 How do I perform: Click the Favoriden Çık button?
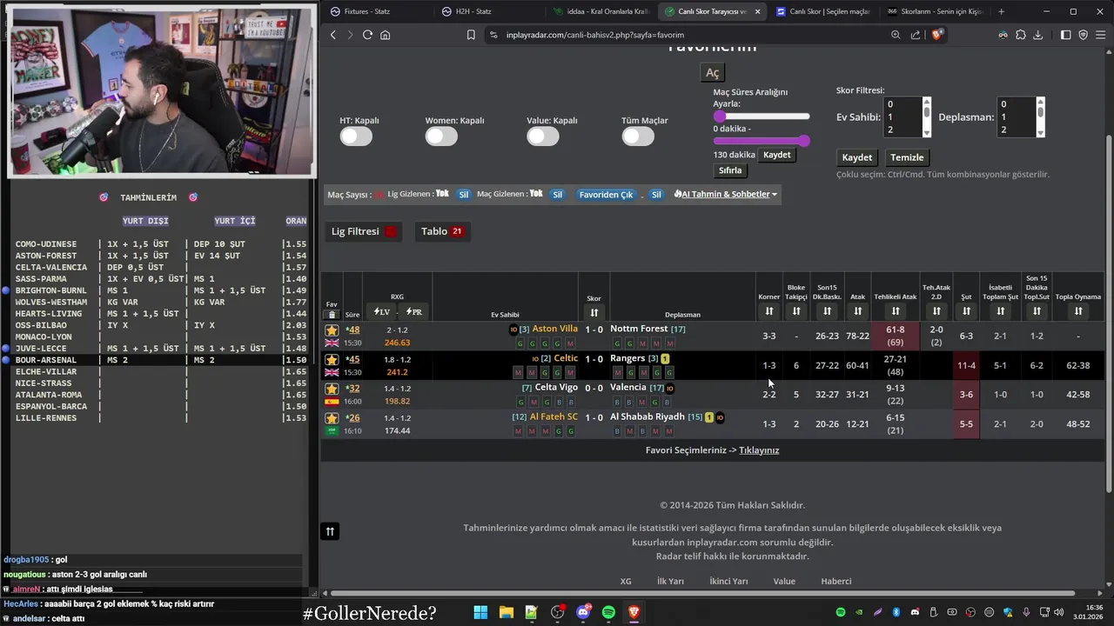(x=607, y=195)
